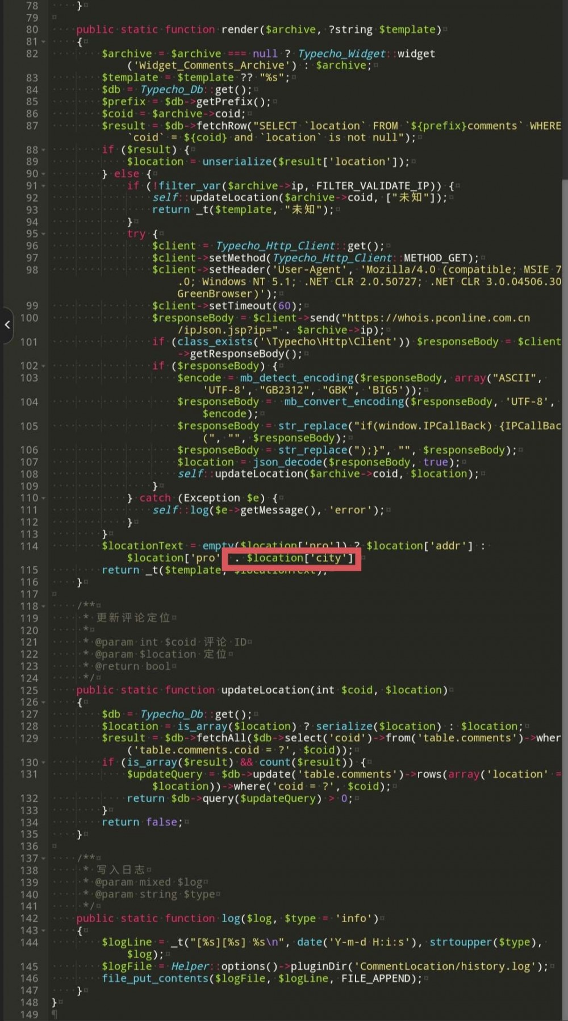Fold the if ($responseBody) block at line 102
This screenshot has height=1021, width=568.
[x=44, y=366]
